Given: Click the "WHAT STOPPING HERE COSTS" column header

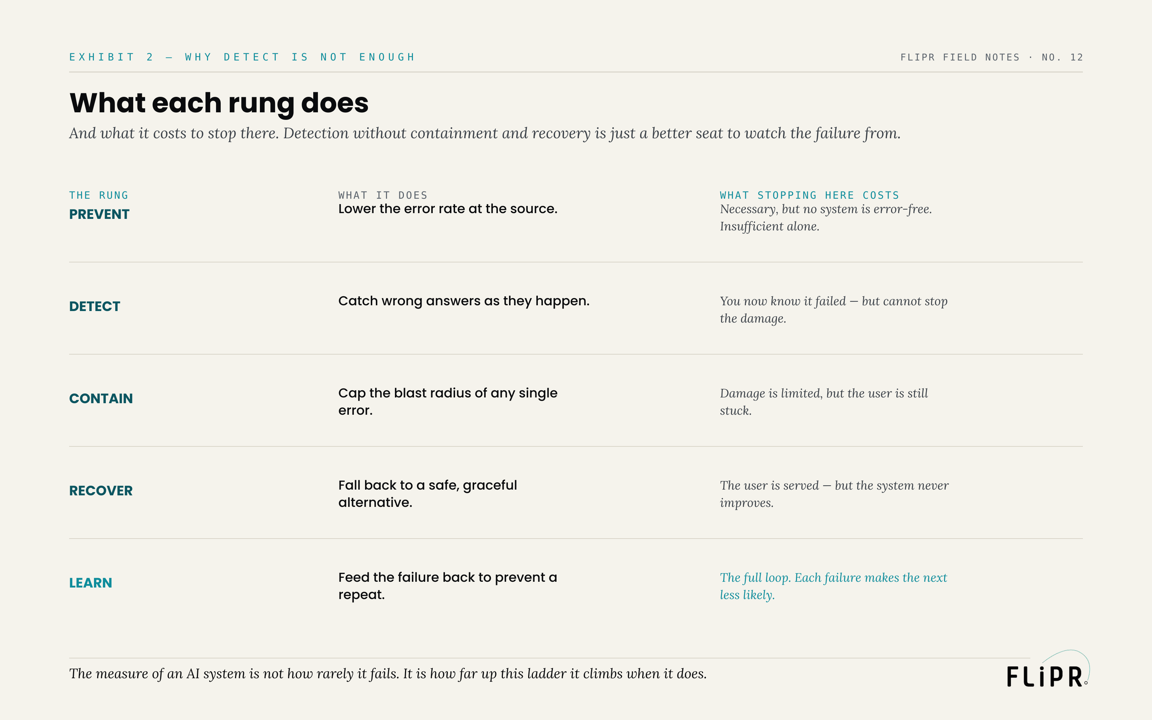Looking at the screenshot, I should coord(809,195).
